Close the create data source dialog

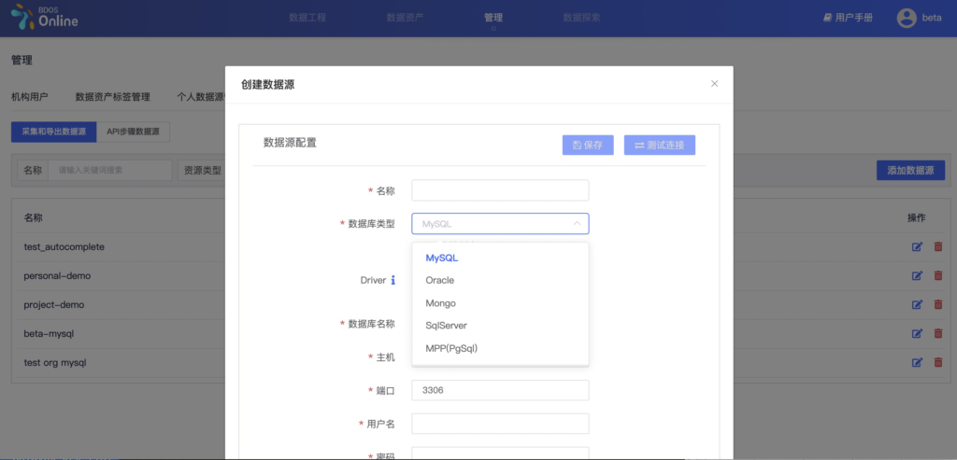(714, 84)
